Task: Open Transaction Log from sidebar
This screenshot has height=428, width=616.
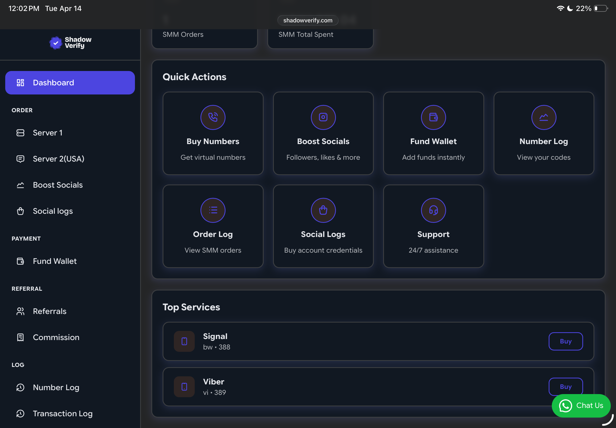Action: pyautogui.click(x=62, y=413)
